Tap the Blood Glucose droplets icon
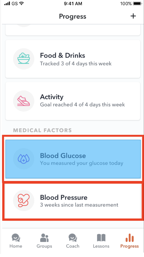The image size is (144, 257). 24,159
